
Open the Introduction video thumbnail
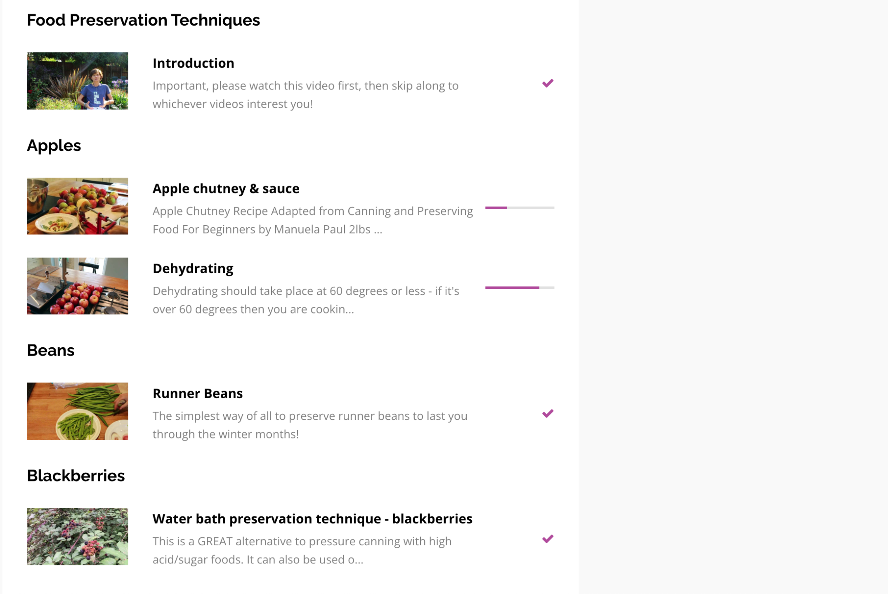78,81
